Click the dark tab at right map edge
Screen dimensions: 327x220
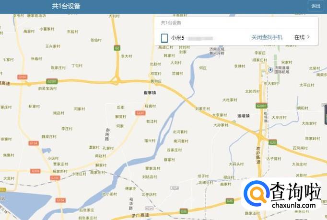click(x=326, y=115)
